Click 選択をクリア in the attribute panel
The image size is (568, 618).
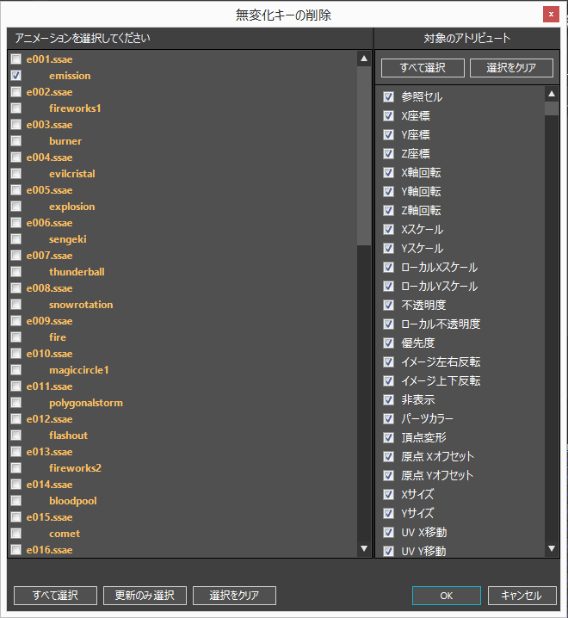tap(511, 68)
